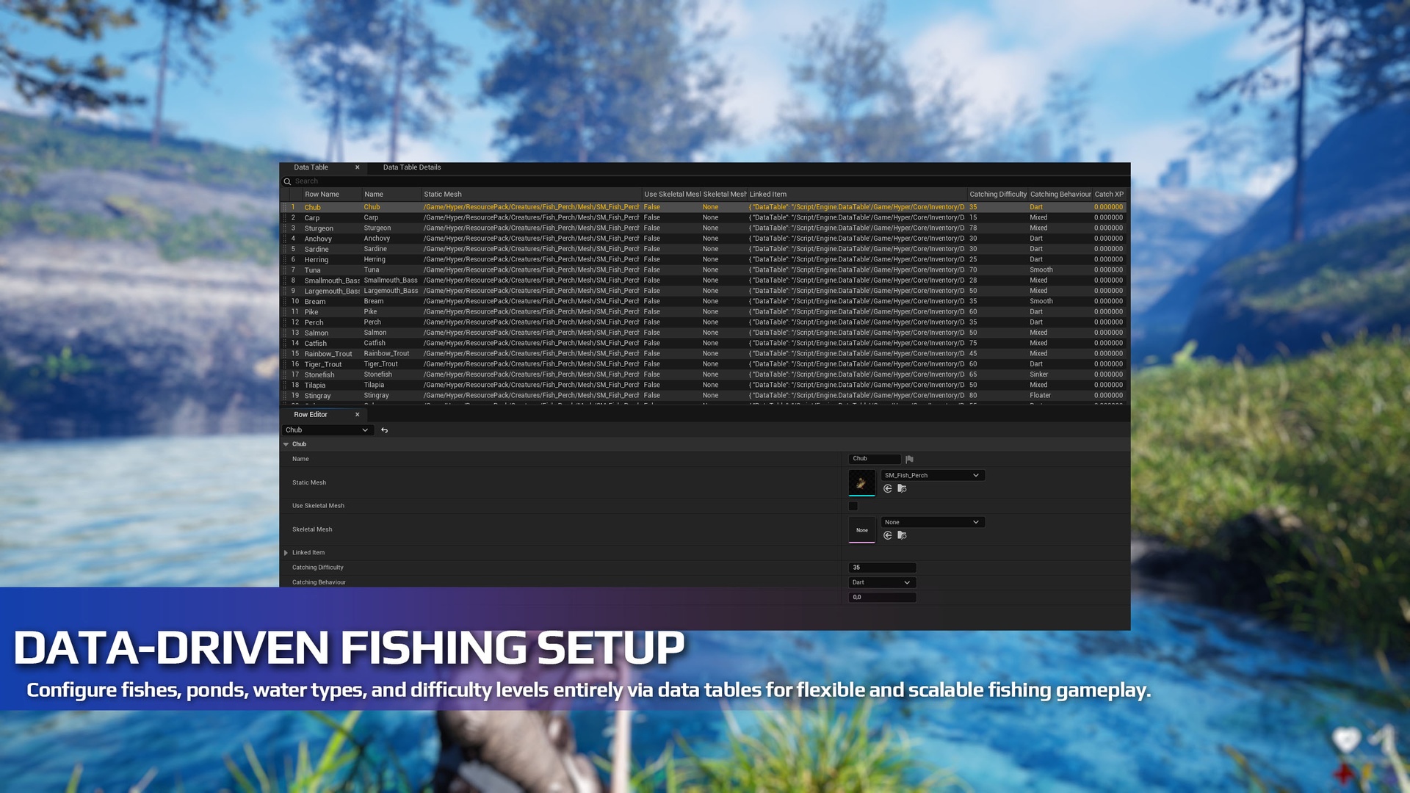Image resolution: width=1410 pixels, height=793 pixels.
Task: Select the Salmon row
Action: pyautogui.click(x=705, y=333)
